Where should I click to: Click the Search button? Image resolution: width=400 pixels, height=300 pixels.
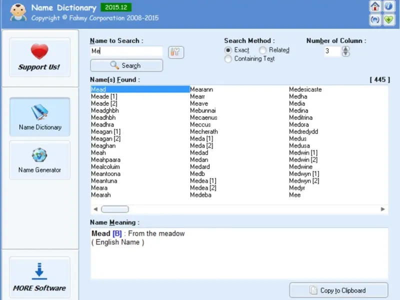[126, 65]
